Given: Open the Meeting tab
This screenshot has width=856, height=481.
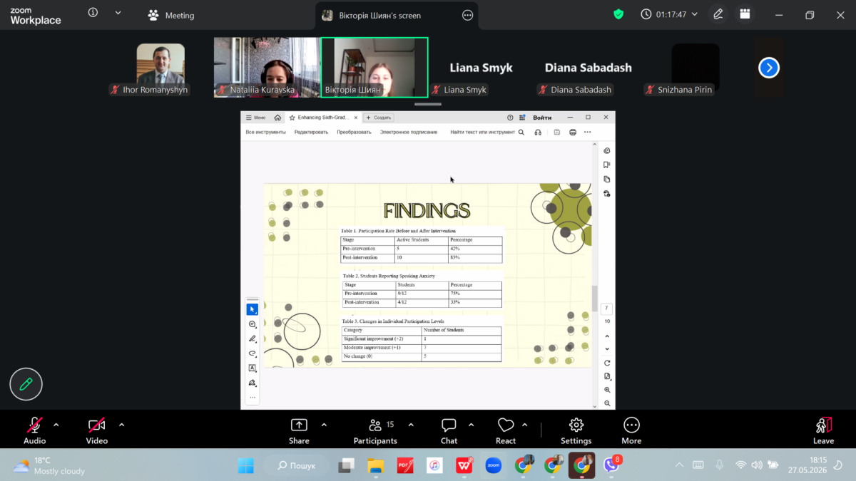Looking at the screenshot, I should [171, 15].
